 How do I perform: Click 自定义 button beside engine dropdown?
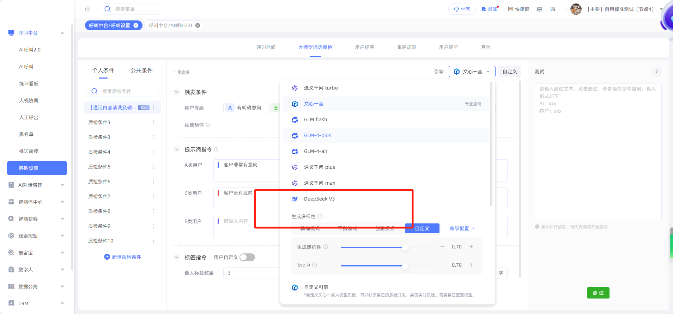coord(510,72)
